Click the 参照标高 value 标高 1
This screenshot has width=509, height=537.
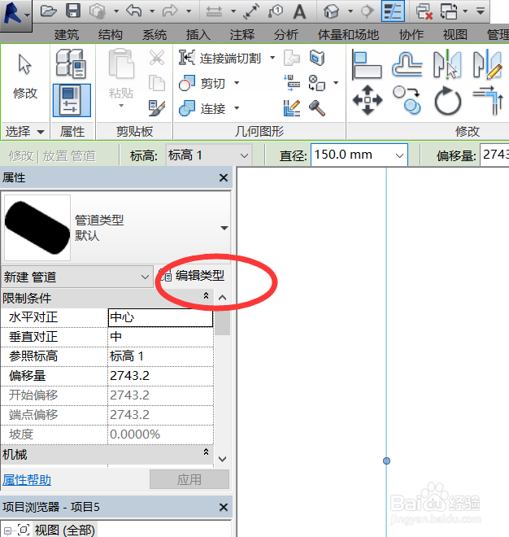click(x=160, y=356)
